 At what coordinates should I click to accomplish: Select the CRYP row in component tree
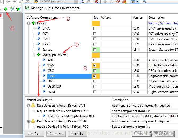(69, 76)
